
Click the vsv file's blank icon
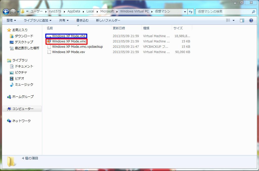[x=49, y=52]
